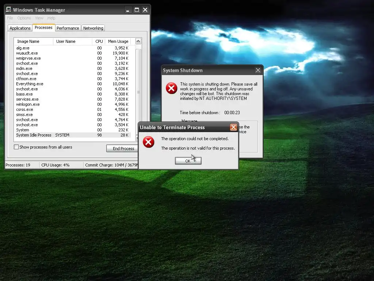
Task: Click the Processes: 19 status bar entry
Action: (x=18, y=165)
